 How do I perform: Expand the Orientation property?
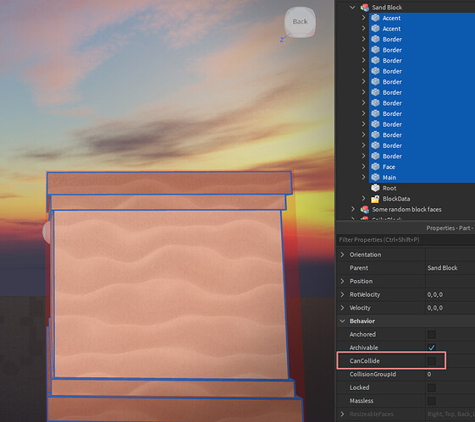(x=342, y=255)
